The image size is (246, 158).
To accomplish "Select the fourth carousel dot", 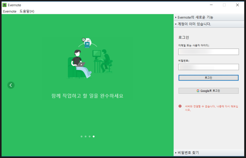I will click(x=94, y=136).
